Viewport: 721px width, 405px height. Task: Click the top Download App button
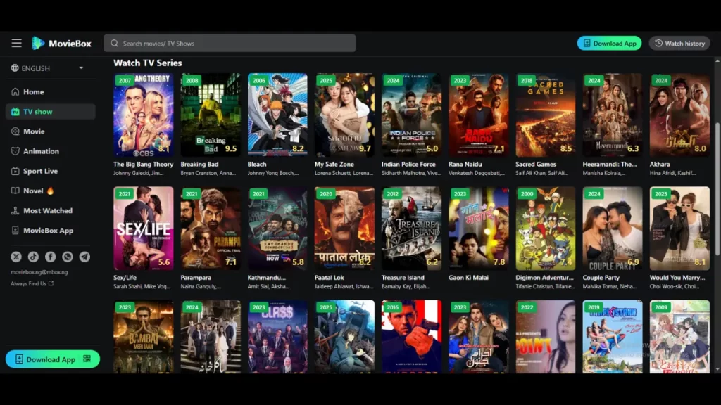[x=609, y=43]
